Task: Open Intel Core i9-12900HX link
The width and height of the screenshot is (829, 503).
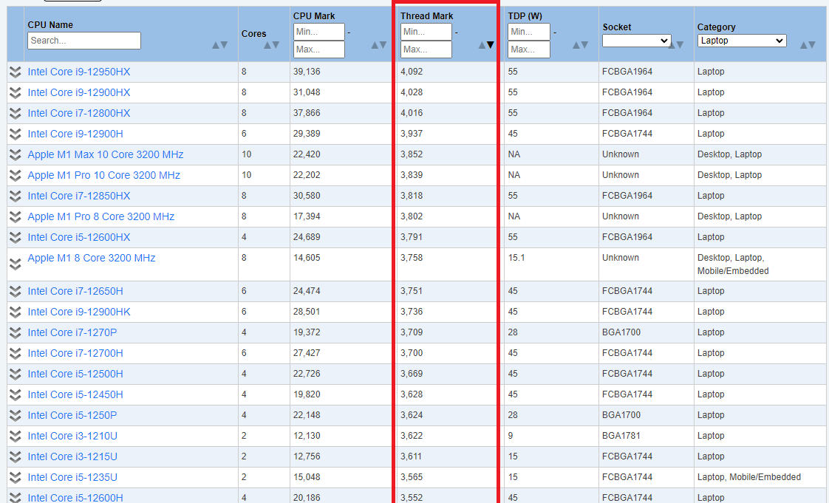Action: 79,92
